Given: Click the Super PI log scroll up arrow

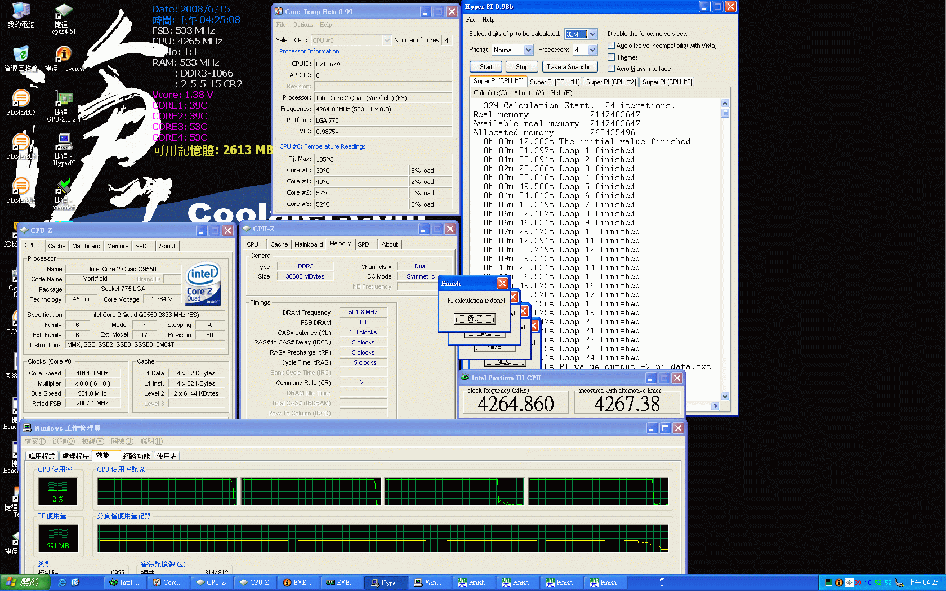Looking at the screenshot, I should pyautogui.click(x=725, y=104).
